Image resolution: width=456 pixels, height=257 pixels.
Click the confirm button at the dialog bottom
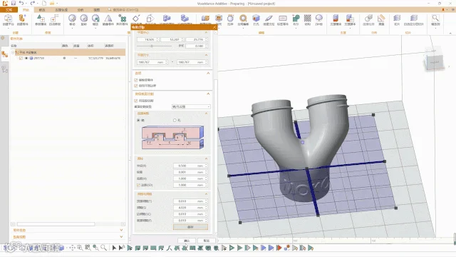187,241
